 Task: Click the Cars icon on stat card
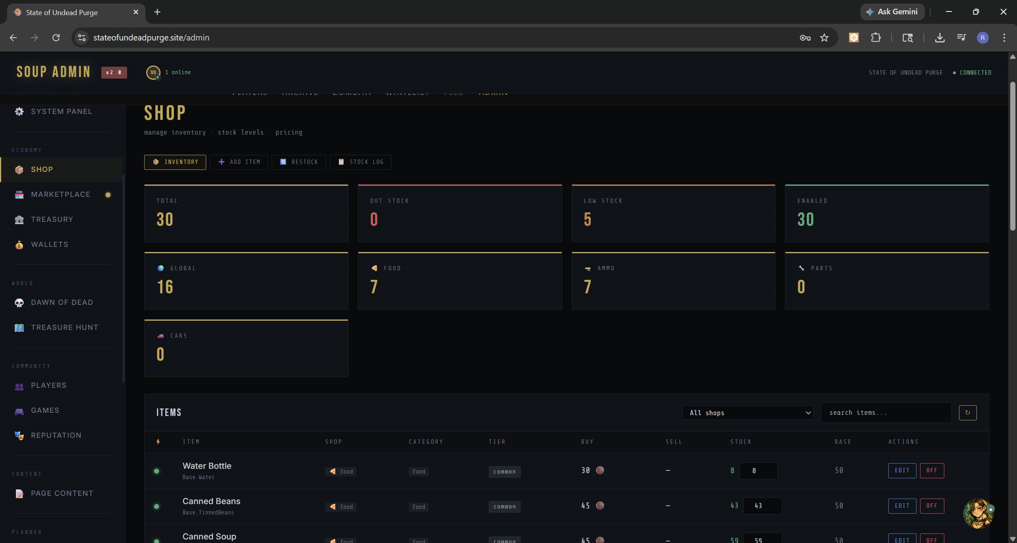160,336
